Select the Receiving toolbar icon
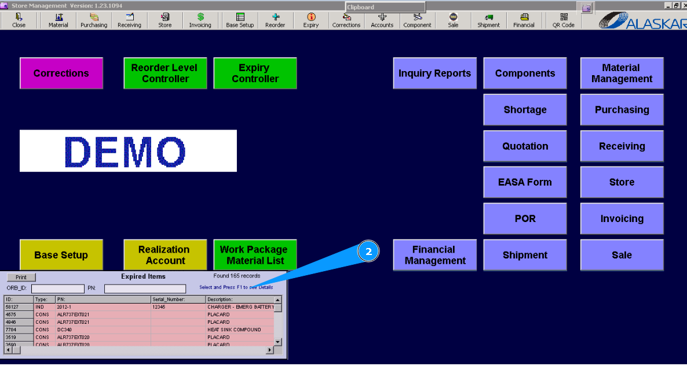This screenshot has height=366, width=687. click(x=129, y=21)
